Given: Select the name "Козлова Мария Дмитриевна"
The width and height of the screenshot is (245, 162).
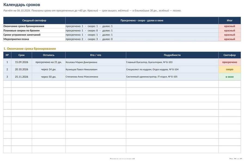Looking at the screenshot, I should [81, 62].
